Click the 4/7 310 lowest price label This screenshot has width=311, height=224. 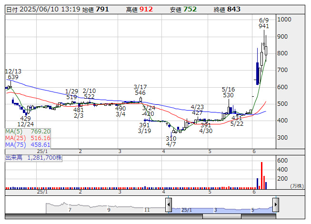coord(171,141)
